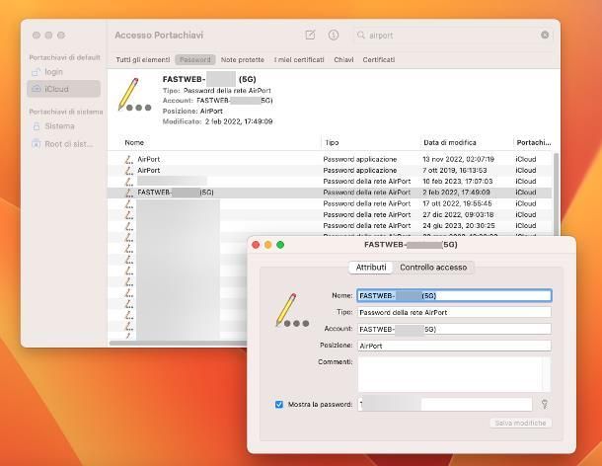This screenshot has height=466, width=602.
Task: Select the AirPort row dated 13 nov 2022
Action: [330, 159]
